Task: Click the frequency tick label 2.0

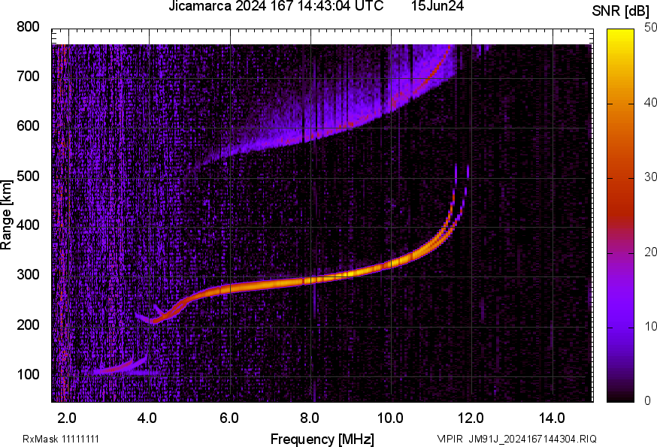Action: pyautogui.click(x=67, y=418)
